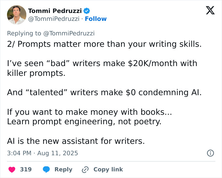
Task: Open the @TommiPedruzzi handle under the name
Action: (x=54, y=19)
